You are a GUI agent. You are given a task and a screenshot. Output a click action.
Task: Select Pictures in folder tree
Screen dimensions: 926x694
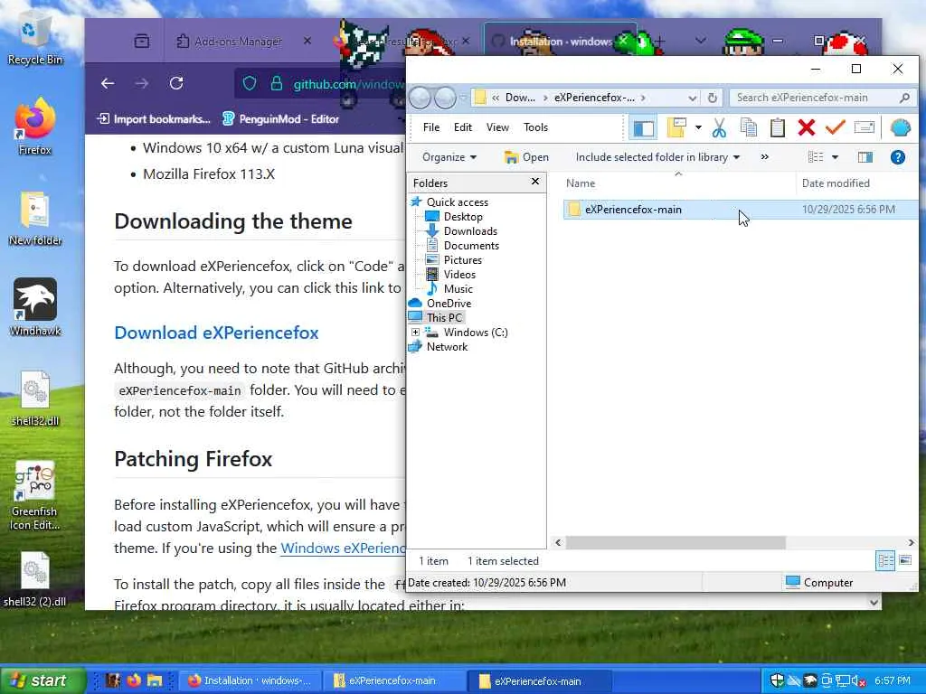pyautogui.click(x=462, y=260)
